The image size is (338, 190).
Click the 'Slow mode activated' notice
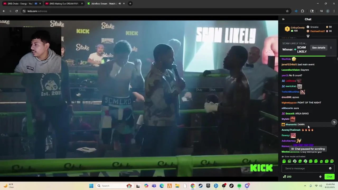click(294, 156)
